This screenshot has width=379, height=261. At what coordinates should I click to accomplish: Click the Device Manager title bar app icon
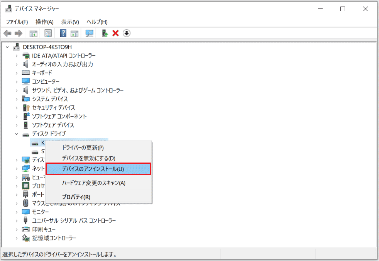click(8, 9)
